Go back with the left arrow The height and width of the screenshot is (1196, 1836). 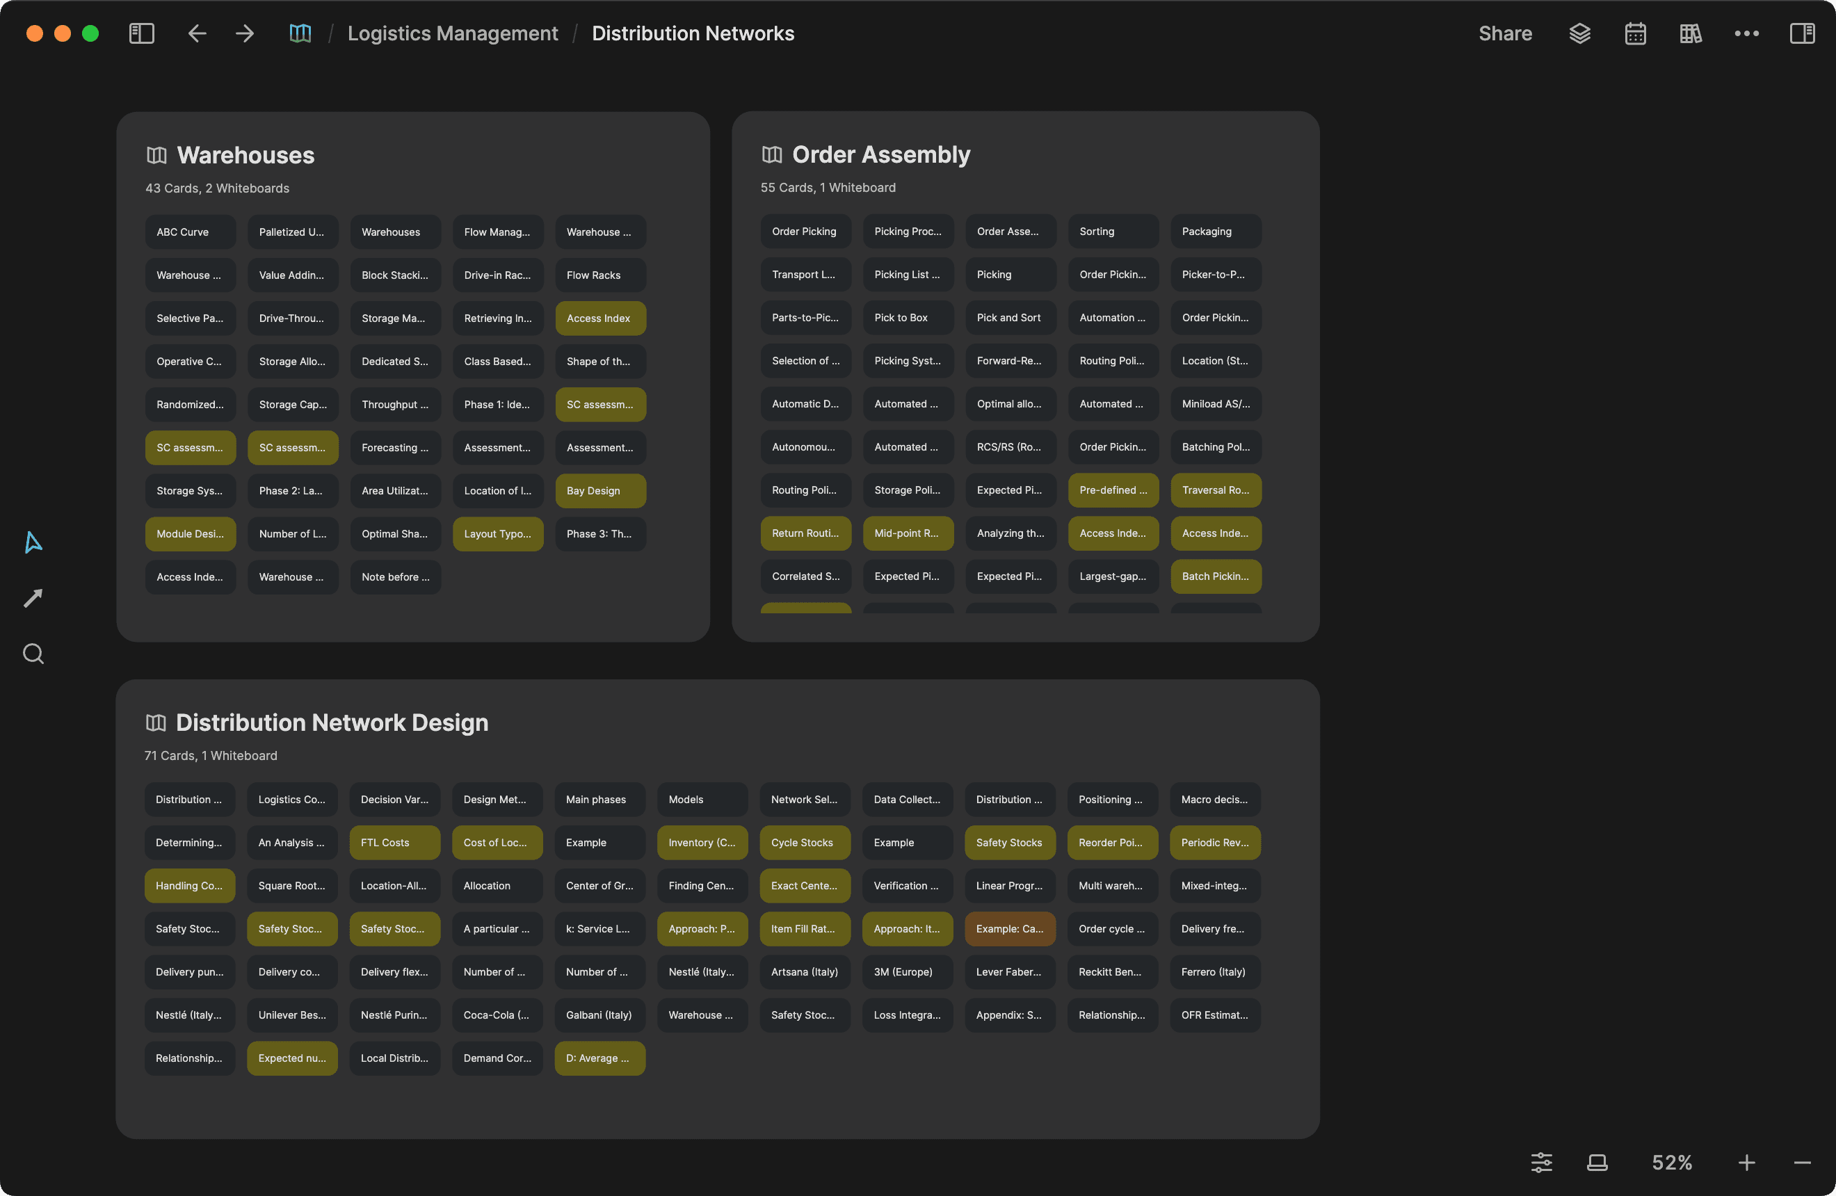pyautogui.click(x=197, y=33)
